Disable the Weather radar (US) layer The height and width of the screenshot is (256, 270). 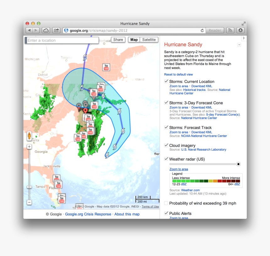(166, 159)
